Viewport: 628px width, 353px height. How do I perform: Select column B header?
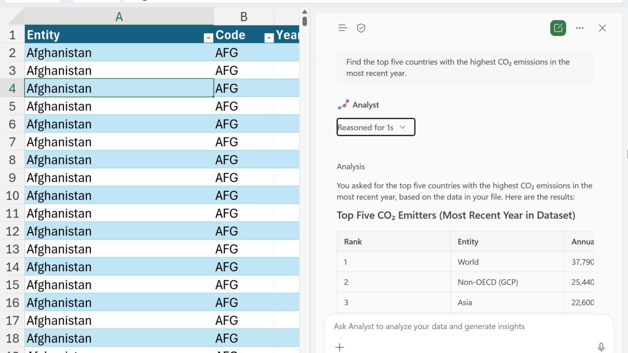(244, 17)
